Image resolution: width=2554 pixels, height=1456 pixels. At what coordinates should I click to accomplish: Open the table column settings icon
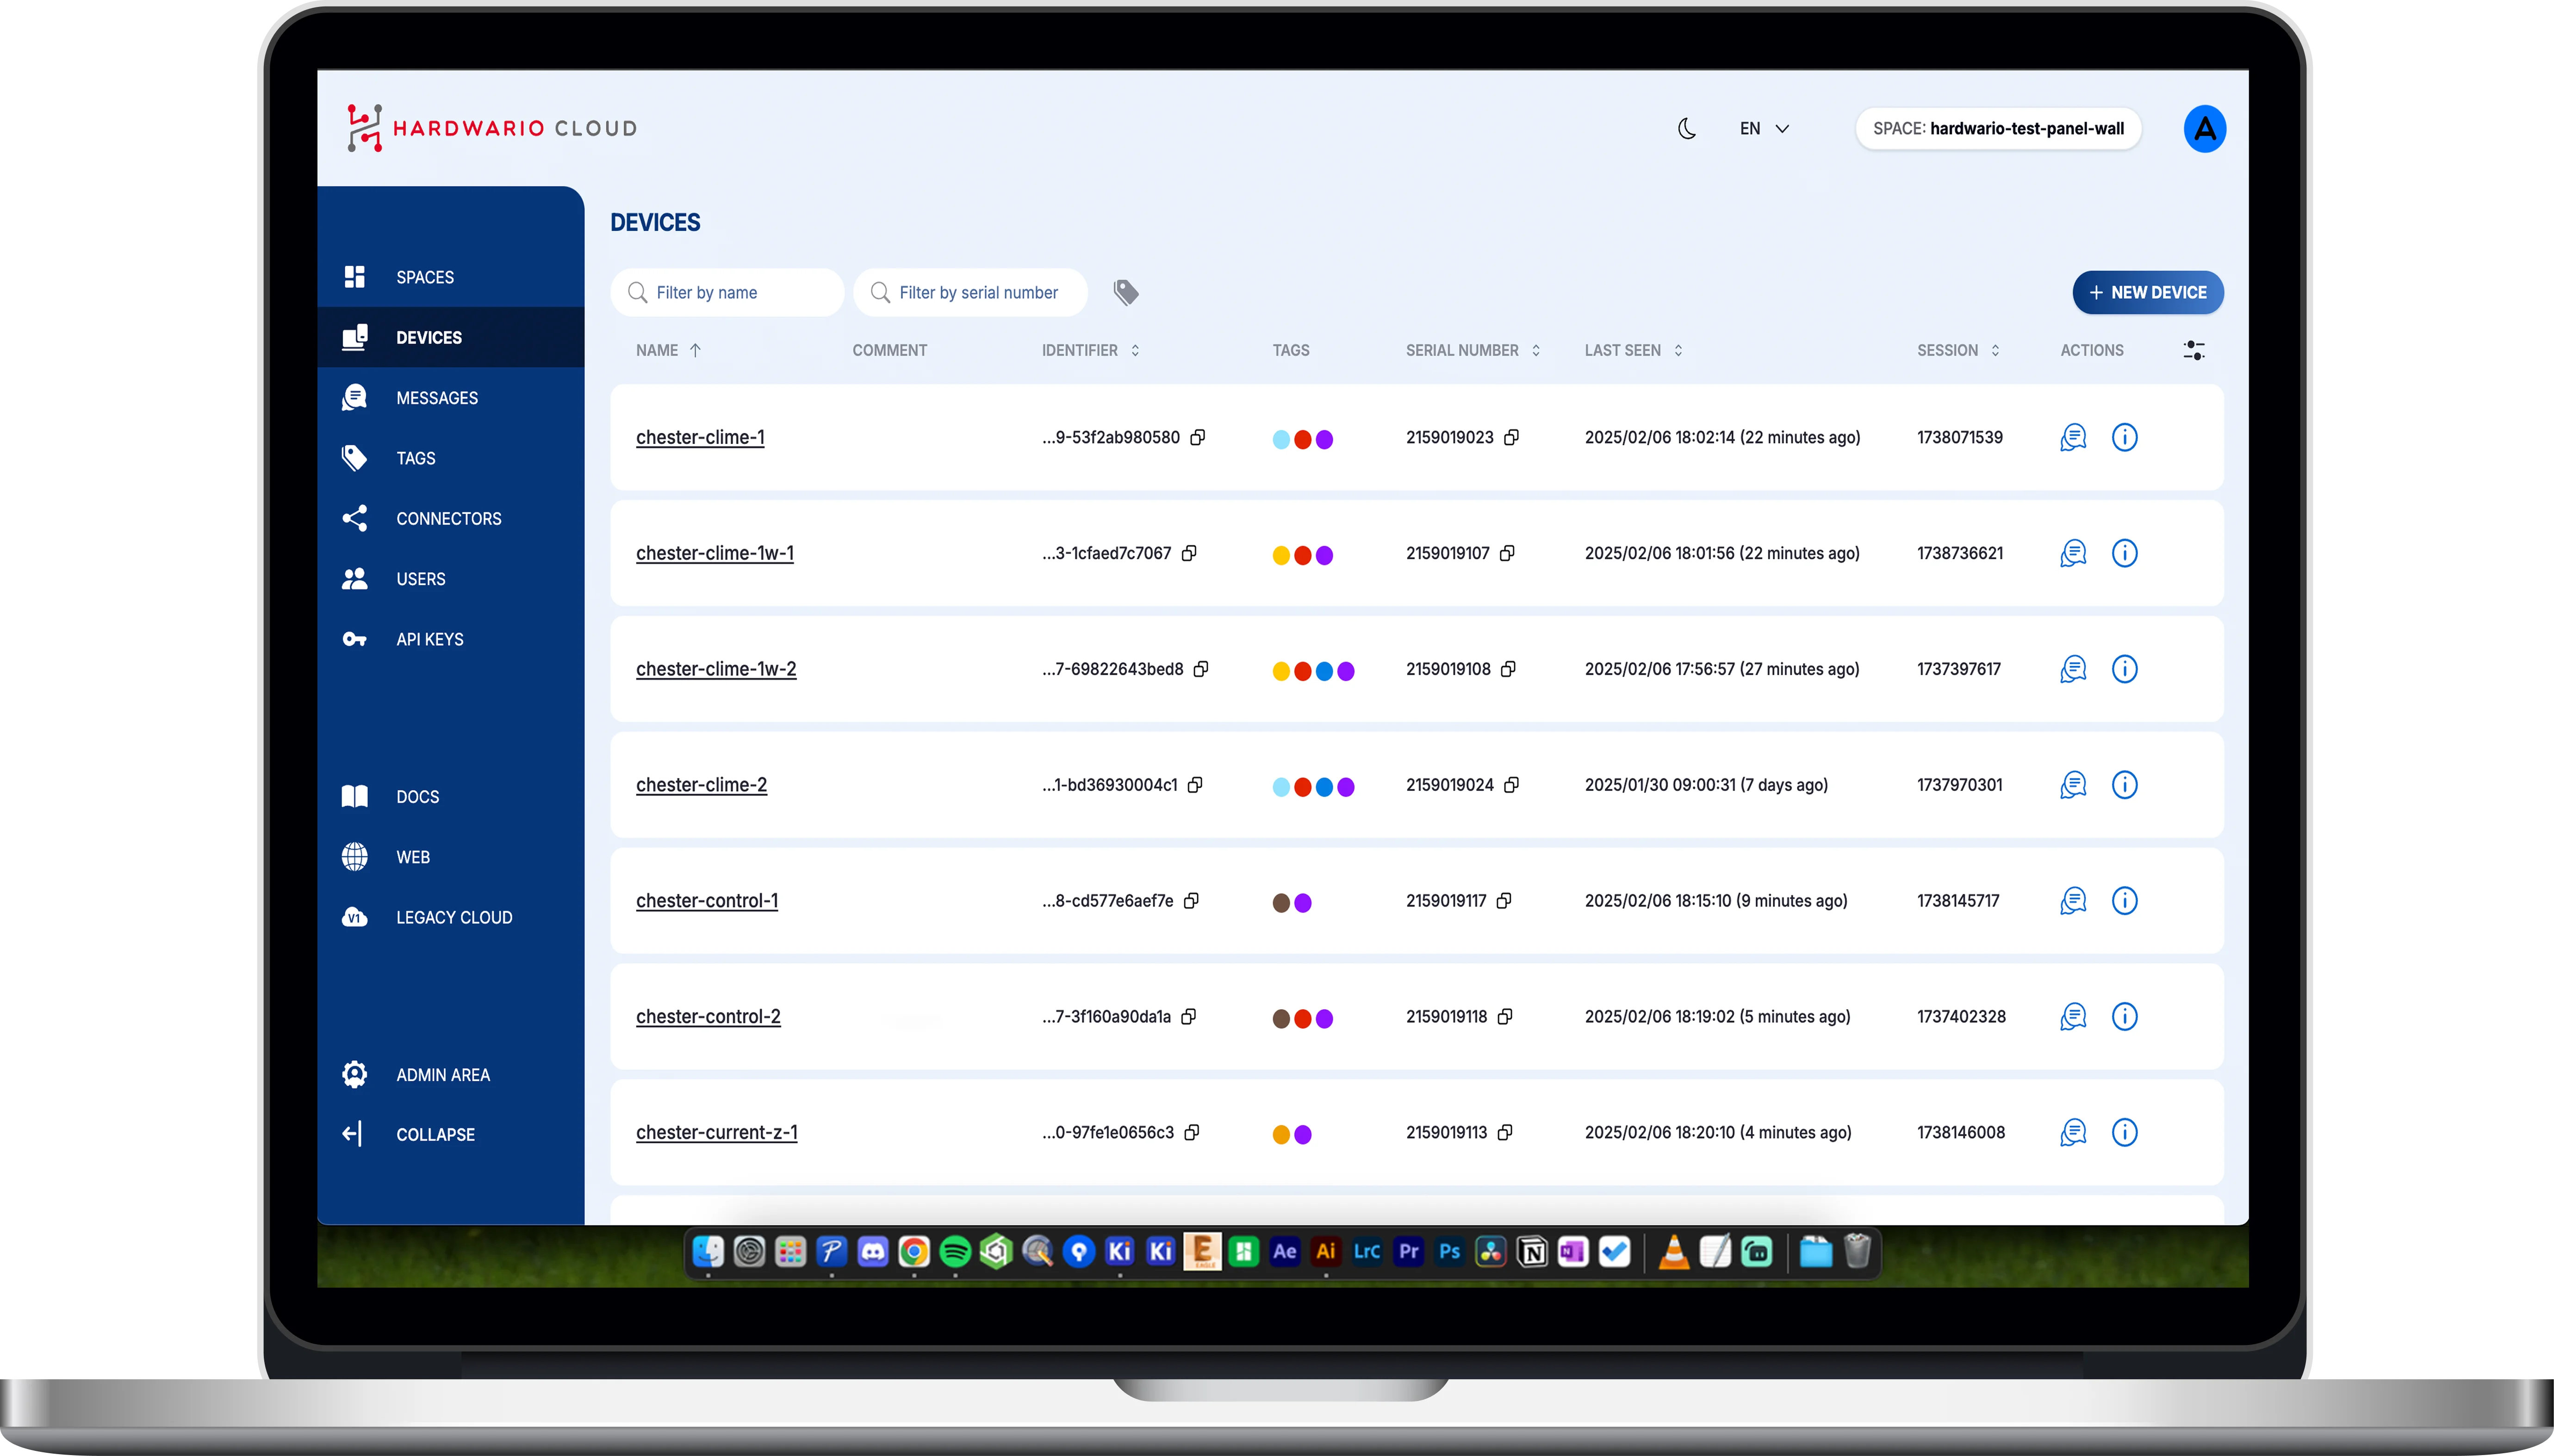[x=2193, y=350]
